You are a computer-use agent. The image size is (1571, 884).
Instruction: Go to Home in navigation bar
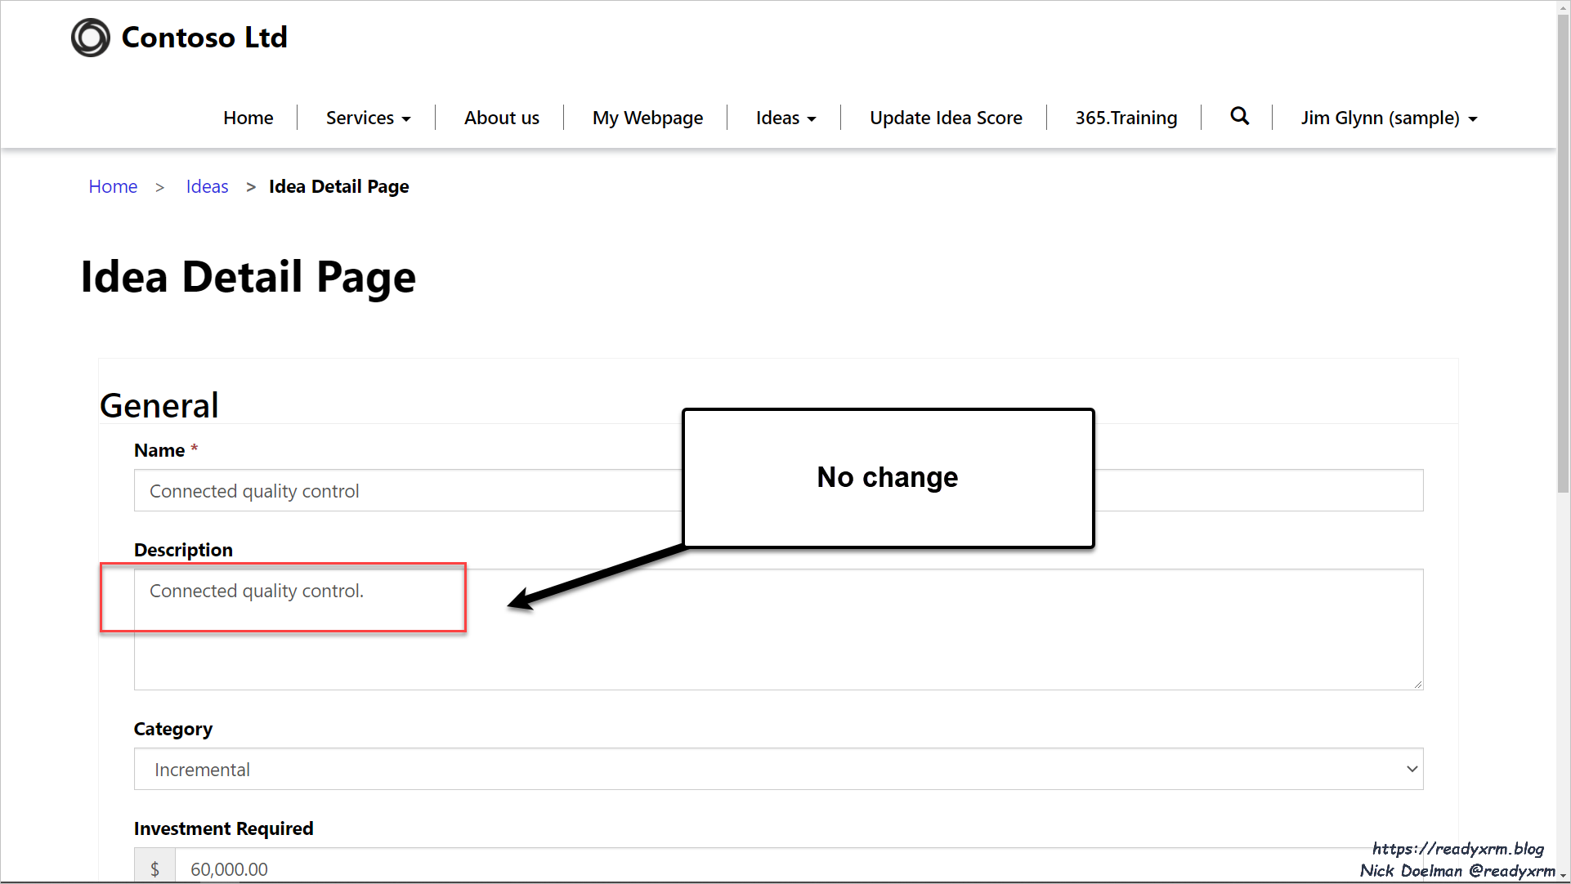(x=248, y=118)
